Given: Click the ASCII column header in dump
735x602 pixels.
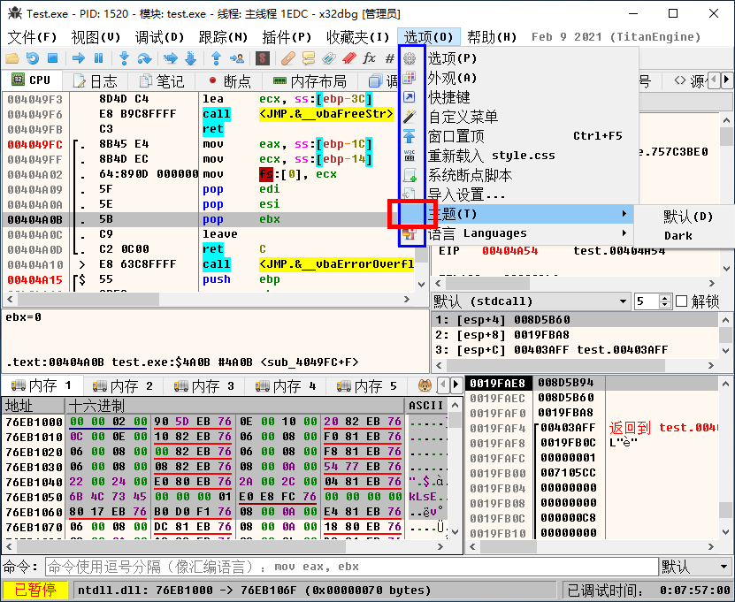Looking at the screenshot, I should click(x=425, y=405).
